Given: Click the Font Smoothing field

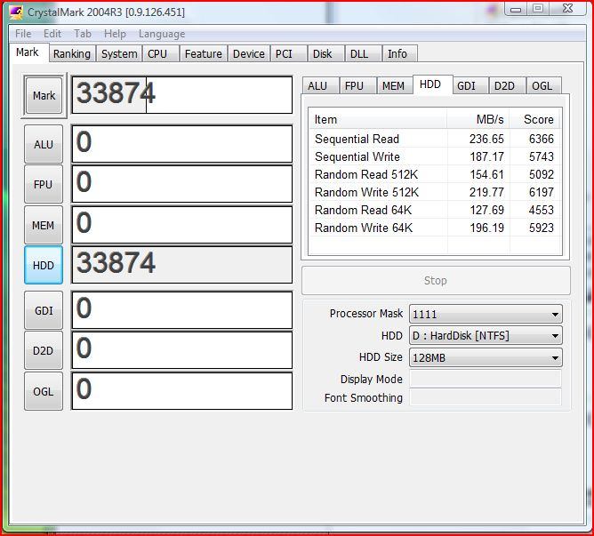Looking at the screenshot, I should [486, 397].
